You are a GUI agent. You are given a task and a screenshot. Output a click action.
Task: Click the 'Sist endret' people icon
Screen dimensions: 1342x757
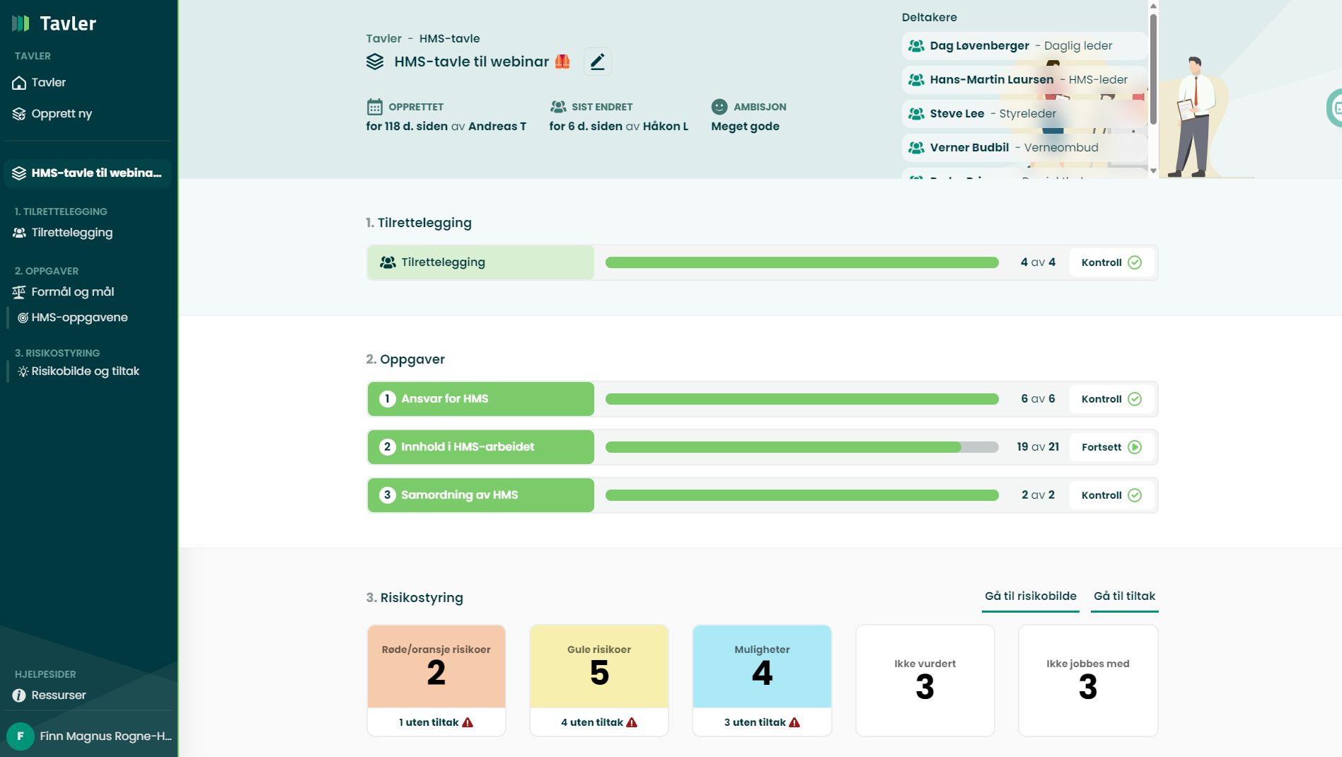(x=558, y=107)
